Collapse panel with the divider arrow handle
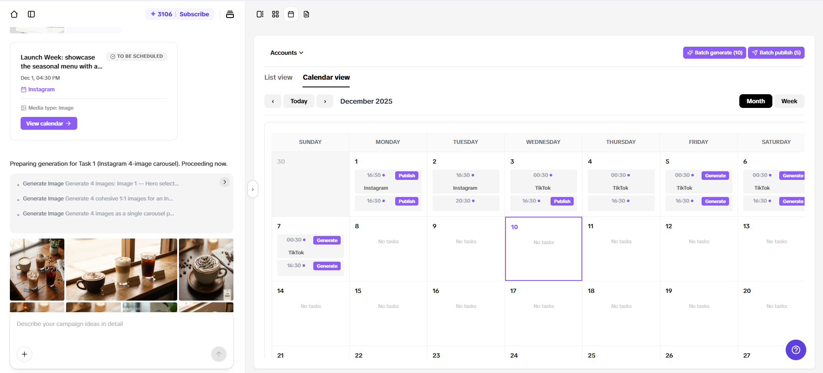 (253, 189)
